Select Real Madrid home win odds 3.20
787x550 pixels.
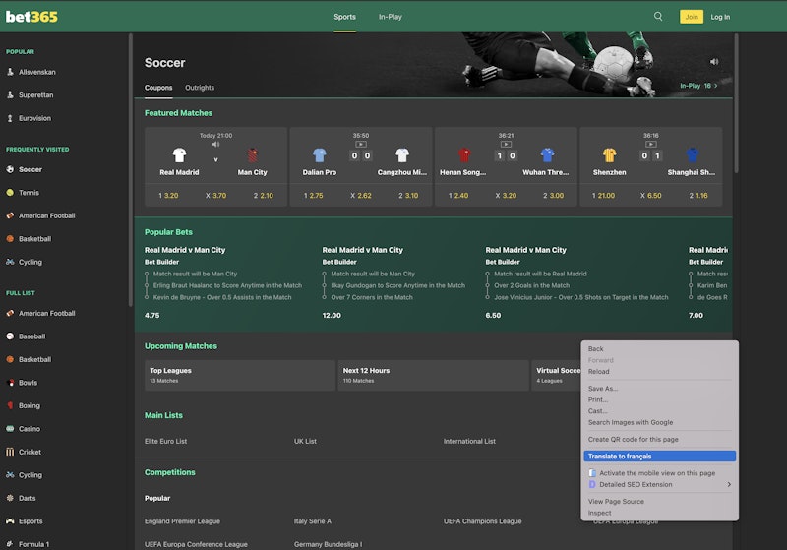[x=168, y=196]
